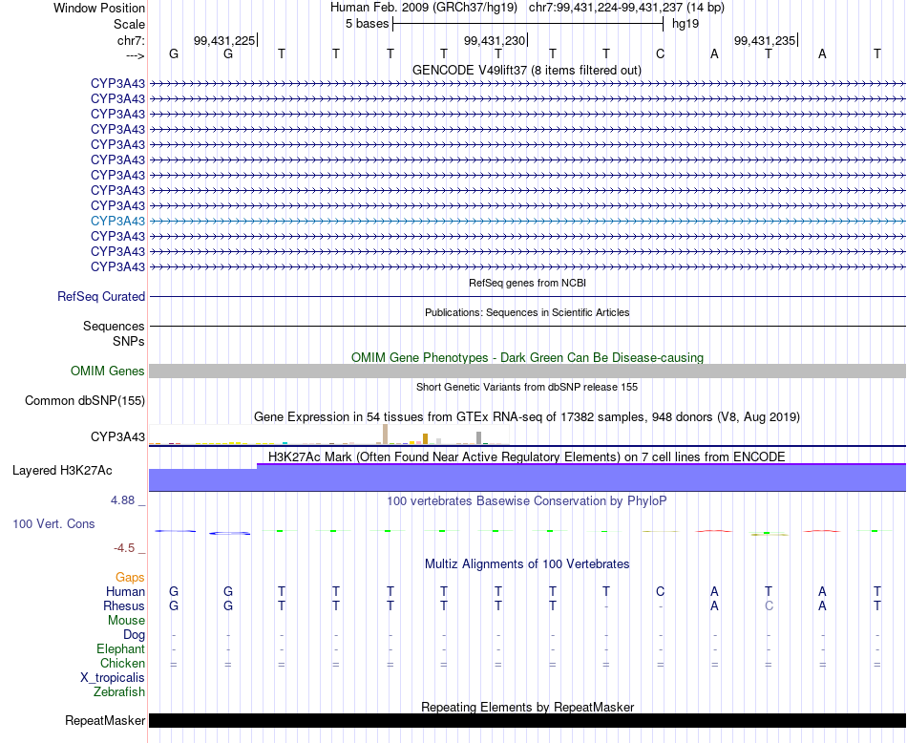The image size is (907, 743).
Task: Select the Elephant alignment row label
Action: point(120,648)
